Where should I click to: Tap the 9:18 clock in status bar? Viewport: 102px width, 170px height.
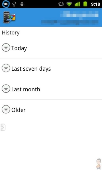pyautogui.click(x=95, y=4)
